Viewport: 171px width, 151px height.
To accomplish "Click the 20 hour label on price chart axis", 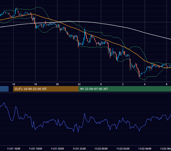I will tap(57, 84).
